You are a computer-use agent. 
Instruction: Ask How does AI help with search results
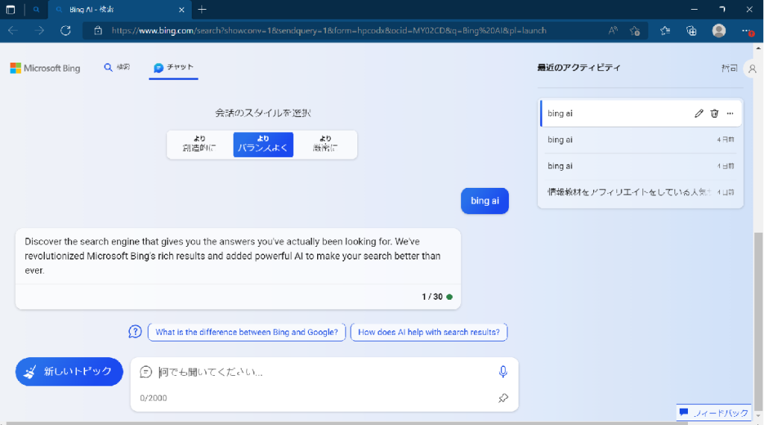tap(429, 332)
